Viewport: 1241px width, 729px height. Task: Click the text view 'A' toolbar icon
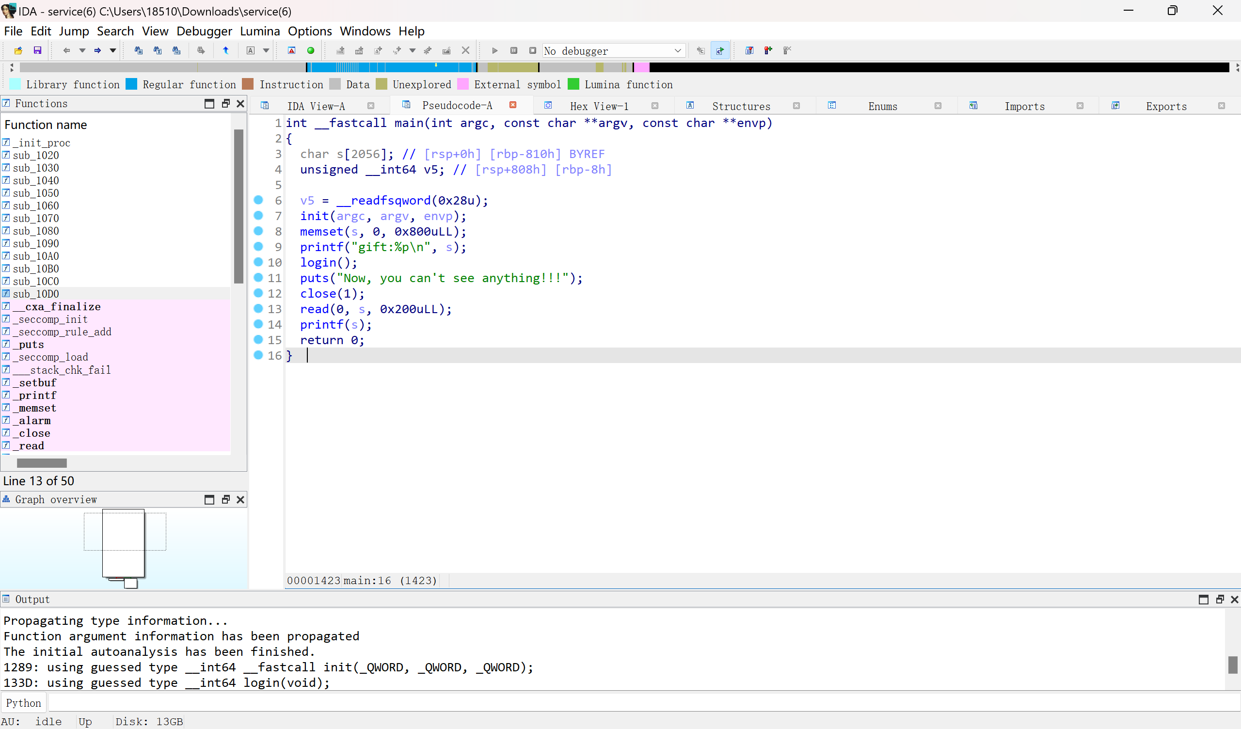click(x=251, y=50)
